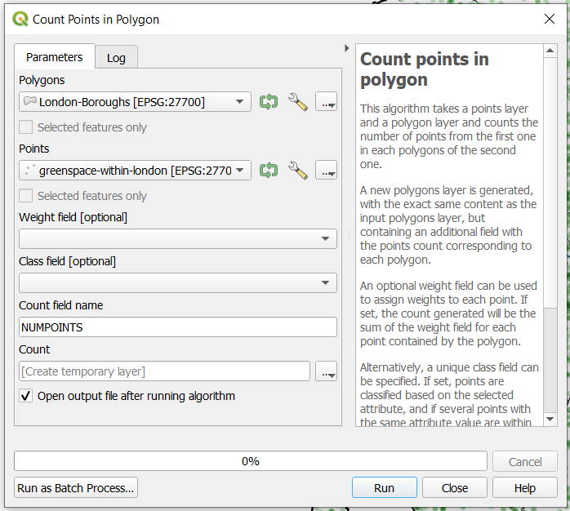Image resolution: width=570 pixels, height=511 pixels.
Task: Click help panel scroll up arrow
Action: [x=550, y=50]
